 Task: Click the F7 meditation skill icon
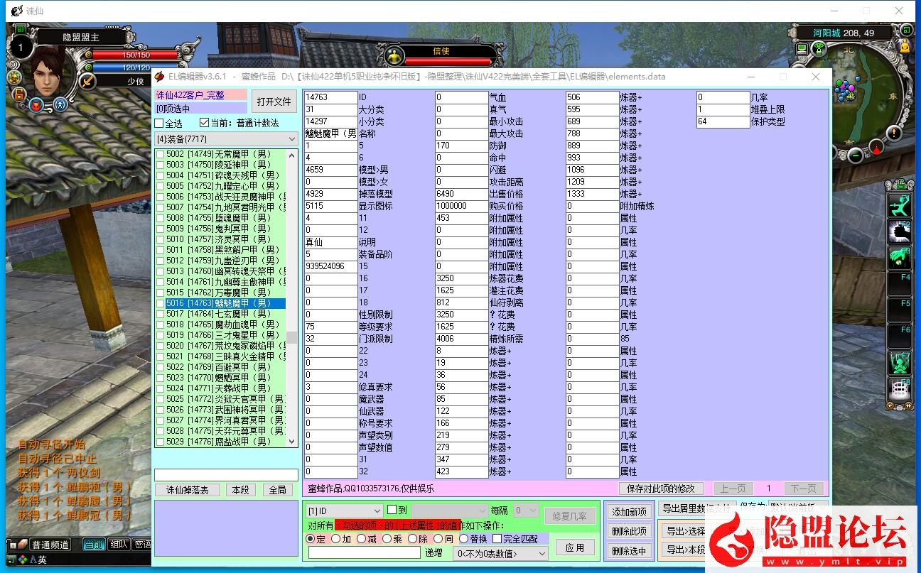(x=900, y=363)
